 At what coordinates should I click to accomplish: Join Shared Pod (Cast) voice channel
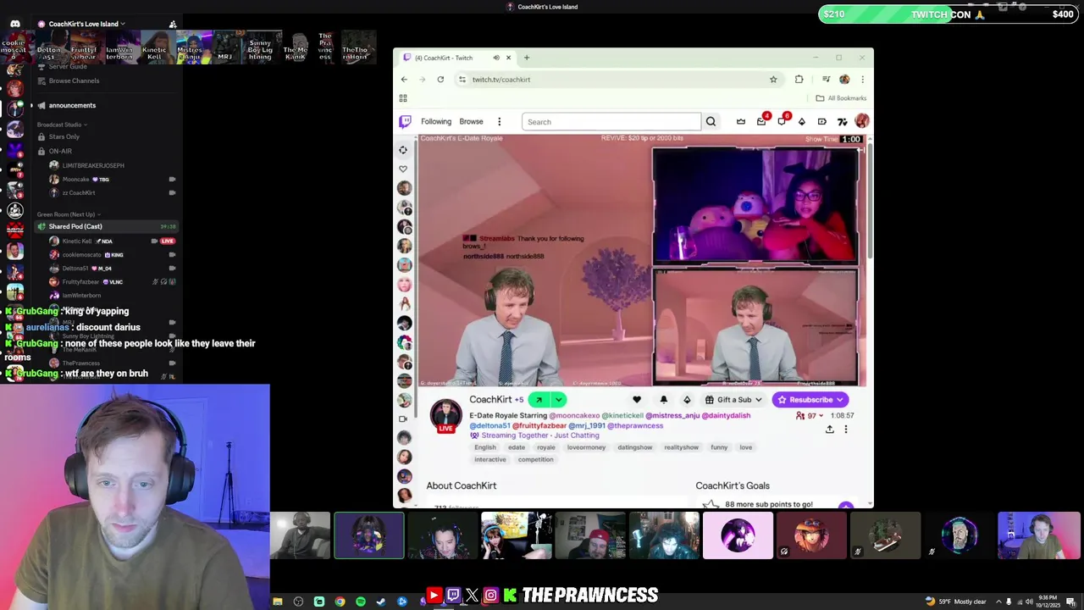106,226
